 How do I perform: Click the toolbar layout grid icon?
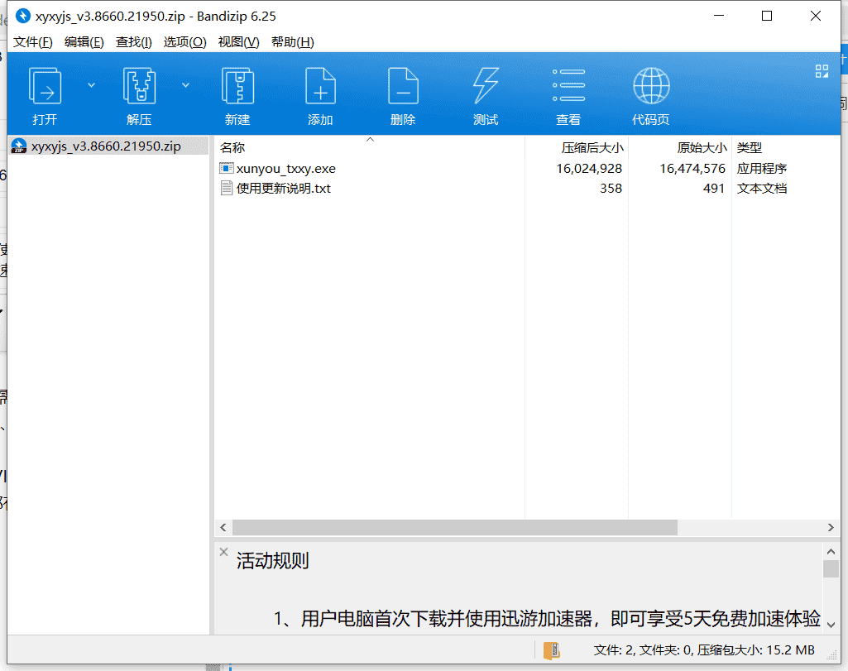click(x=822, y=71)
